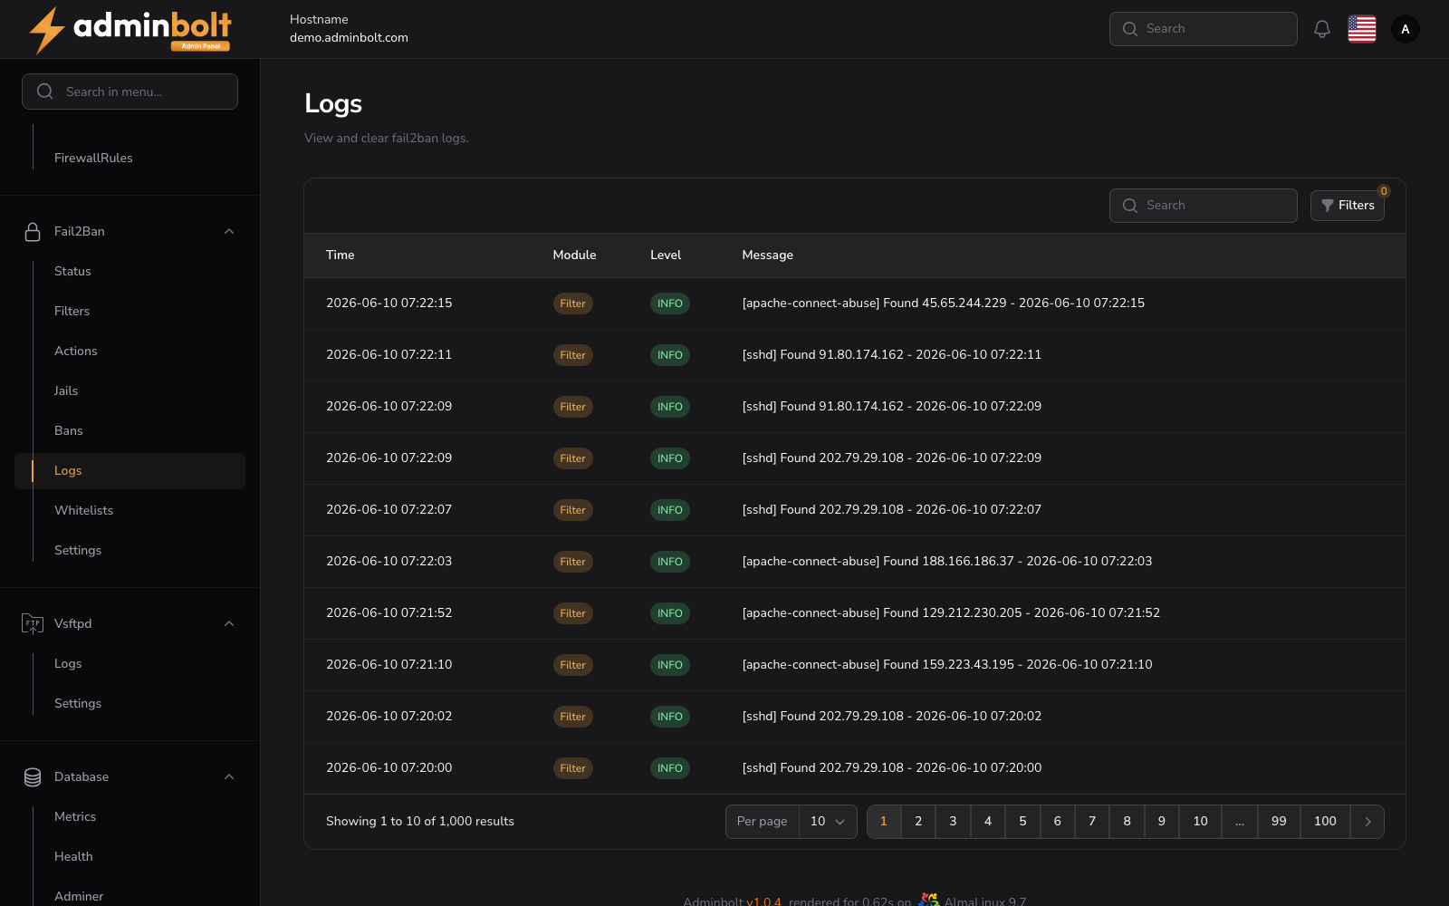This screenshot has height=906, width=1449.
Task: Open the US flag language selector
Action: (x=1362, y=29)
